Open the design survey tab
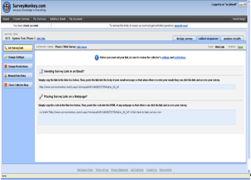Viewport: 251px width, 180px height. [x=184, y=39]
